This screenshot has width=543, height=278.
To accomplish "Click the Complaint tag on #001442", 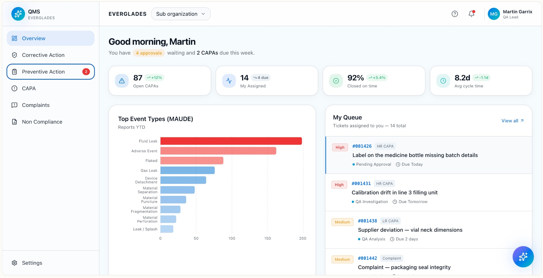I will tap(392, 258).
